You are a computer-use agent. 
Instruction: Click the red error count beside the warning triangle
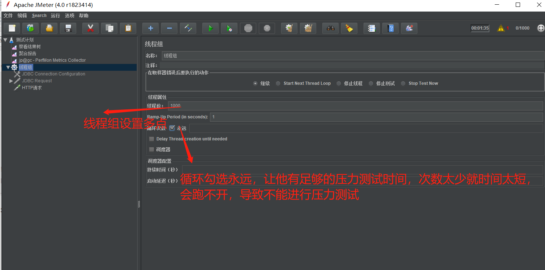(x=508, y=28)
